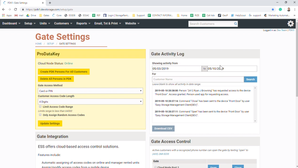Open the Customers menu

tap(63, 23)
